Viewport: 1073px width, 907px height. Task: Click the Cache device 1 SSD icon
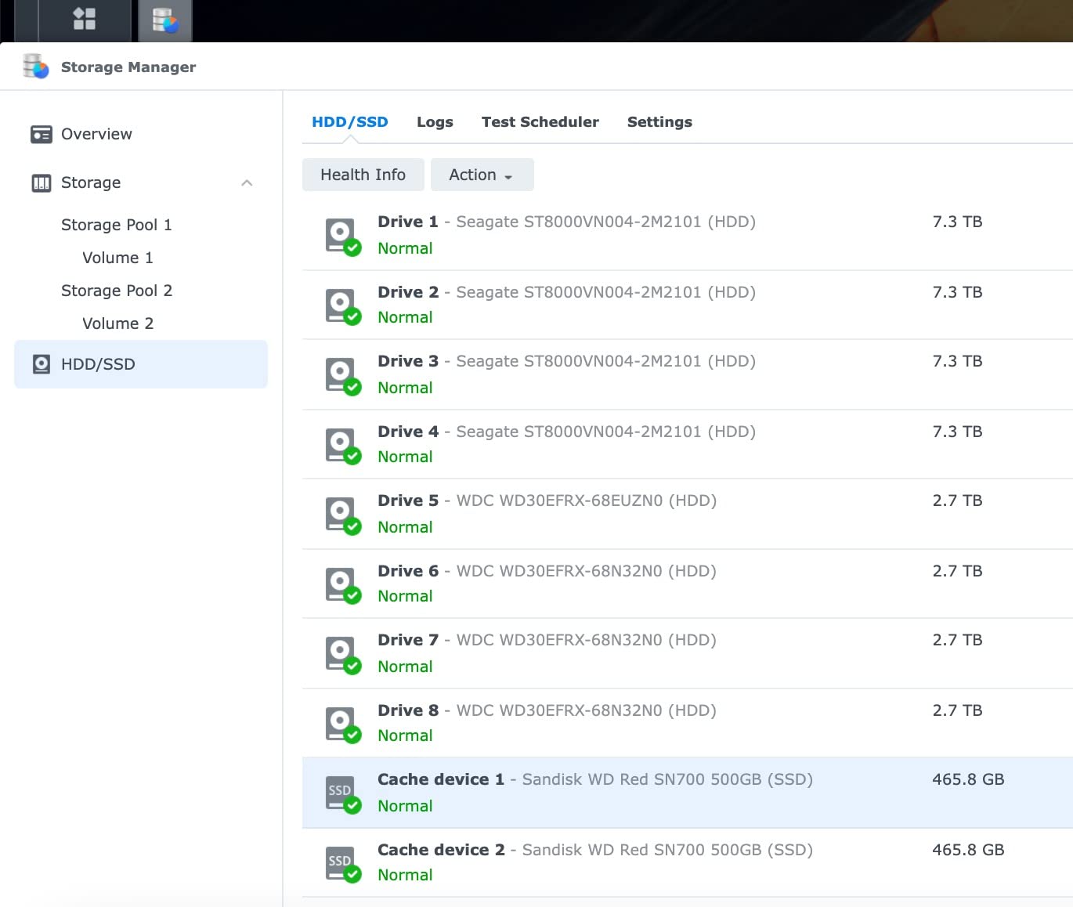(342, 793)
